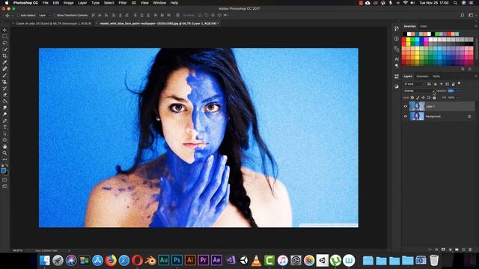
Task: Select the Rectangular Marquee tool
Action: click(x=4, y=37)
